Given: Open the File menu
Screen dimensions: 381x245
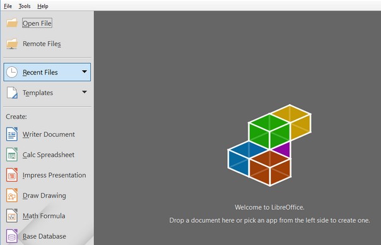Looking at the screenshot, I should (x=8, y=6).
